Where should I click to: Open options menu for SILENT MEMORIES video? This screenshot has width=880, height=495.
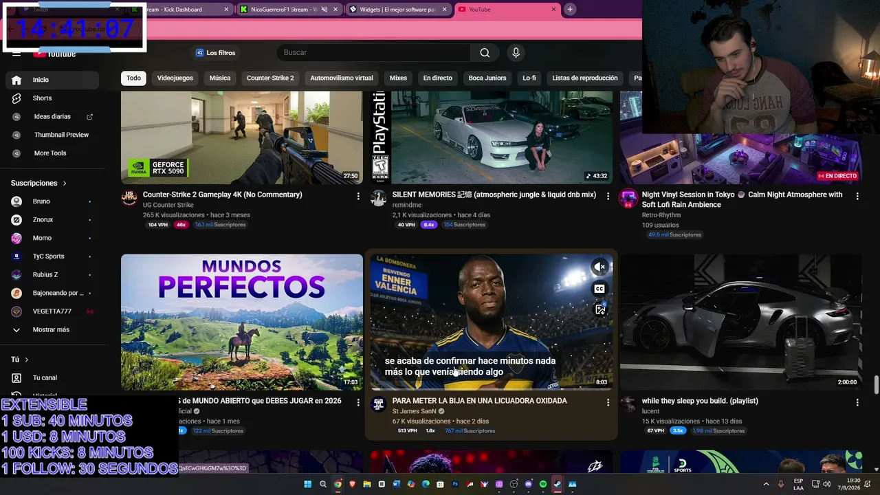pos(608,196)
